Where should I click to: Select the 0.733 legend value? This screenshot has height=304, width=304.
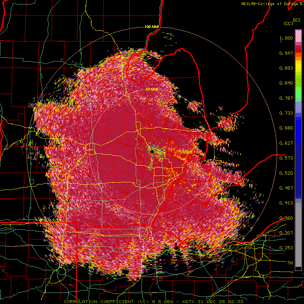[x=286, y=113]
